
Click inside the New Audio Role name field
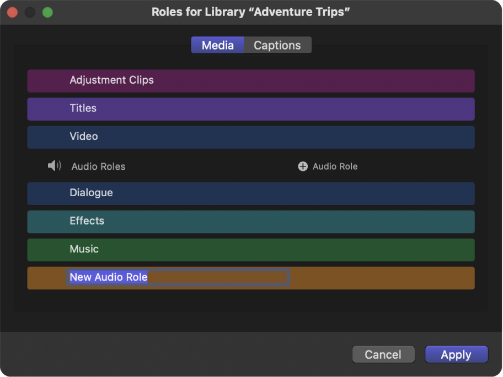[x=178, y=277]
